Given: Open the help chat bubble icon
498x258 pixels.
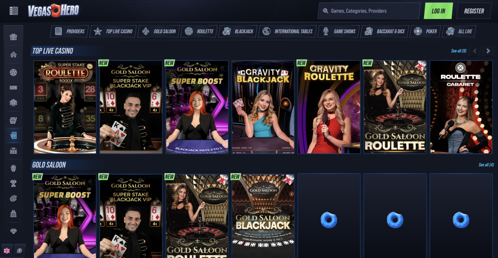Looking at the screenshot, I should [x=19, y=251].
